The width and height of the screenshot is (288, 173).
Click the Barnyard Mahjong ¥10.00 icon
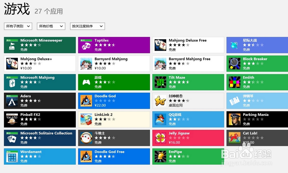[86, 63]
